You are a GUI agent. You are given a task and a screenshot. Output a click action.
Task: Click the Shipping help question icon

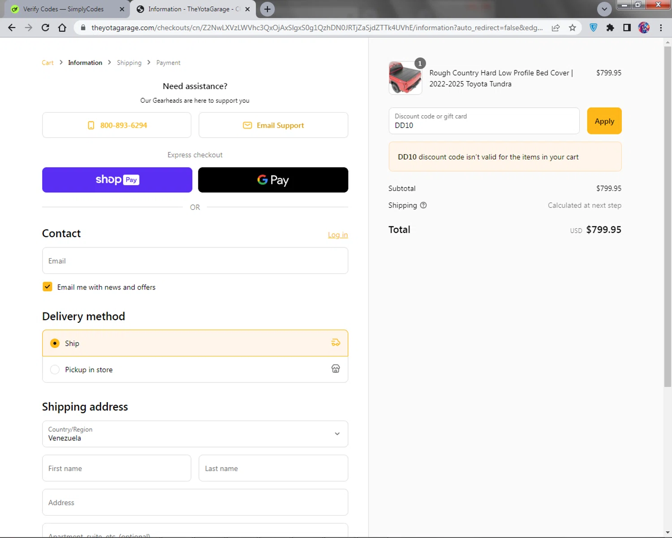423,205
